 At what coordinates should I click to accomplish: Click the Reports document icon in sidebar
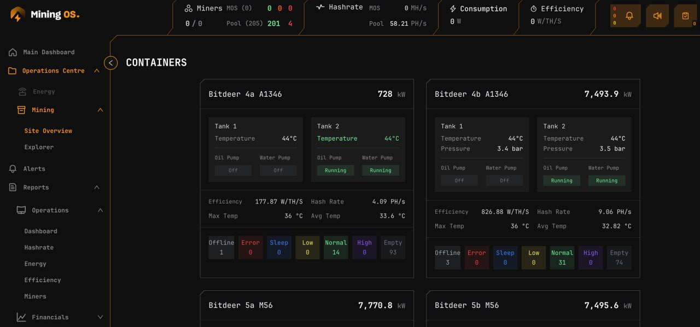tap(13, 188)
